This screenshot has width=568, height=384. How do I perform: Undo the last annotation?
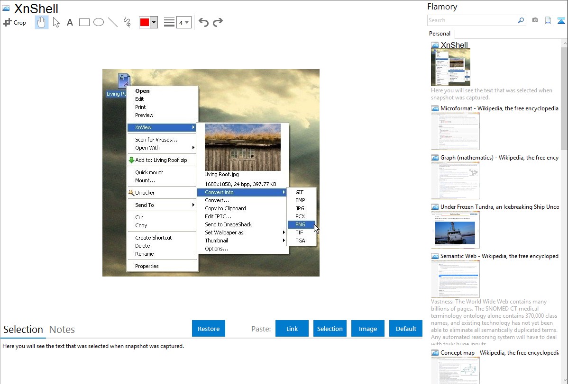(x=203, y=22)
